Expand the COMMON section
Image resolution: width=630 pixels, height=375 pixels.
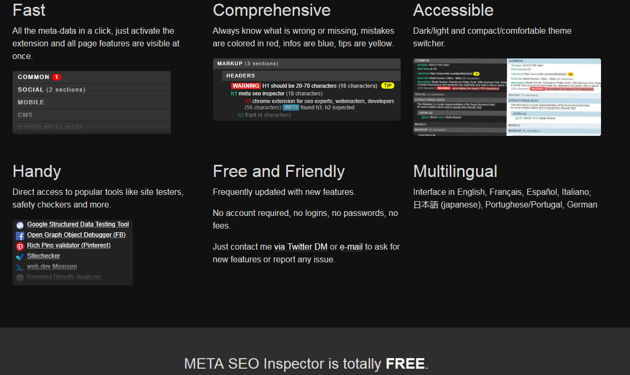point(92,77)
